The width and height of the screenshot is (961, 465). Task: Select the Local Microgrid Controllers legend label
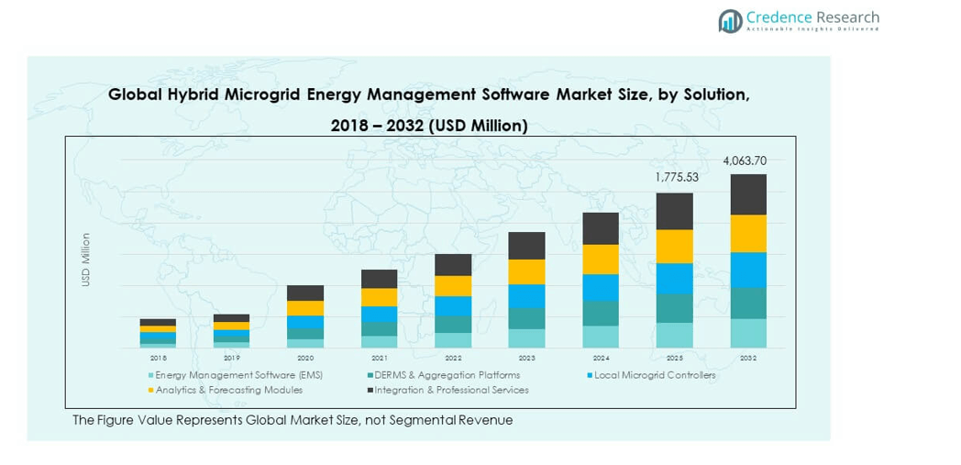[655, 375]
